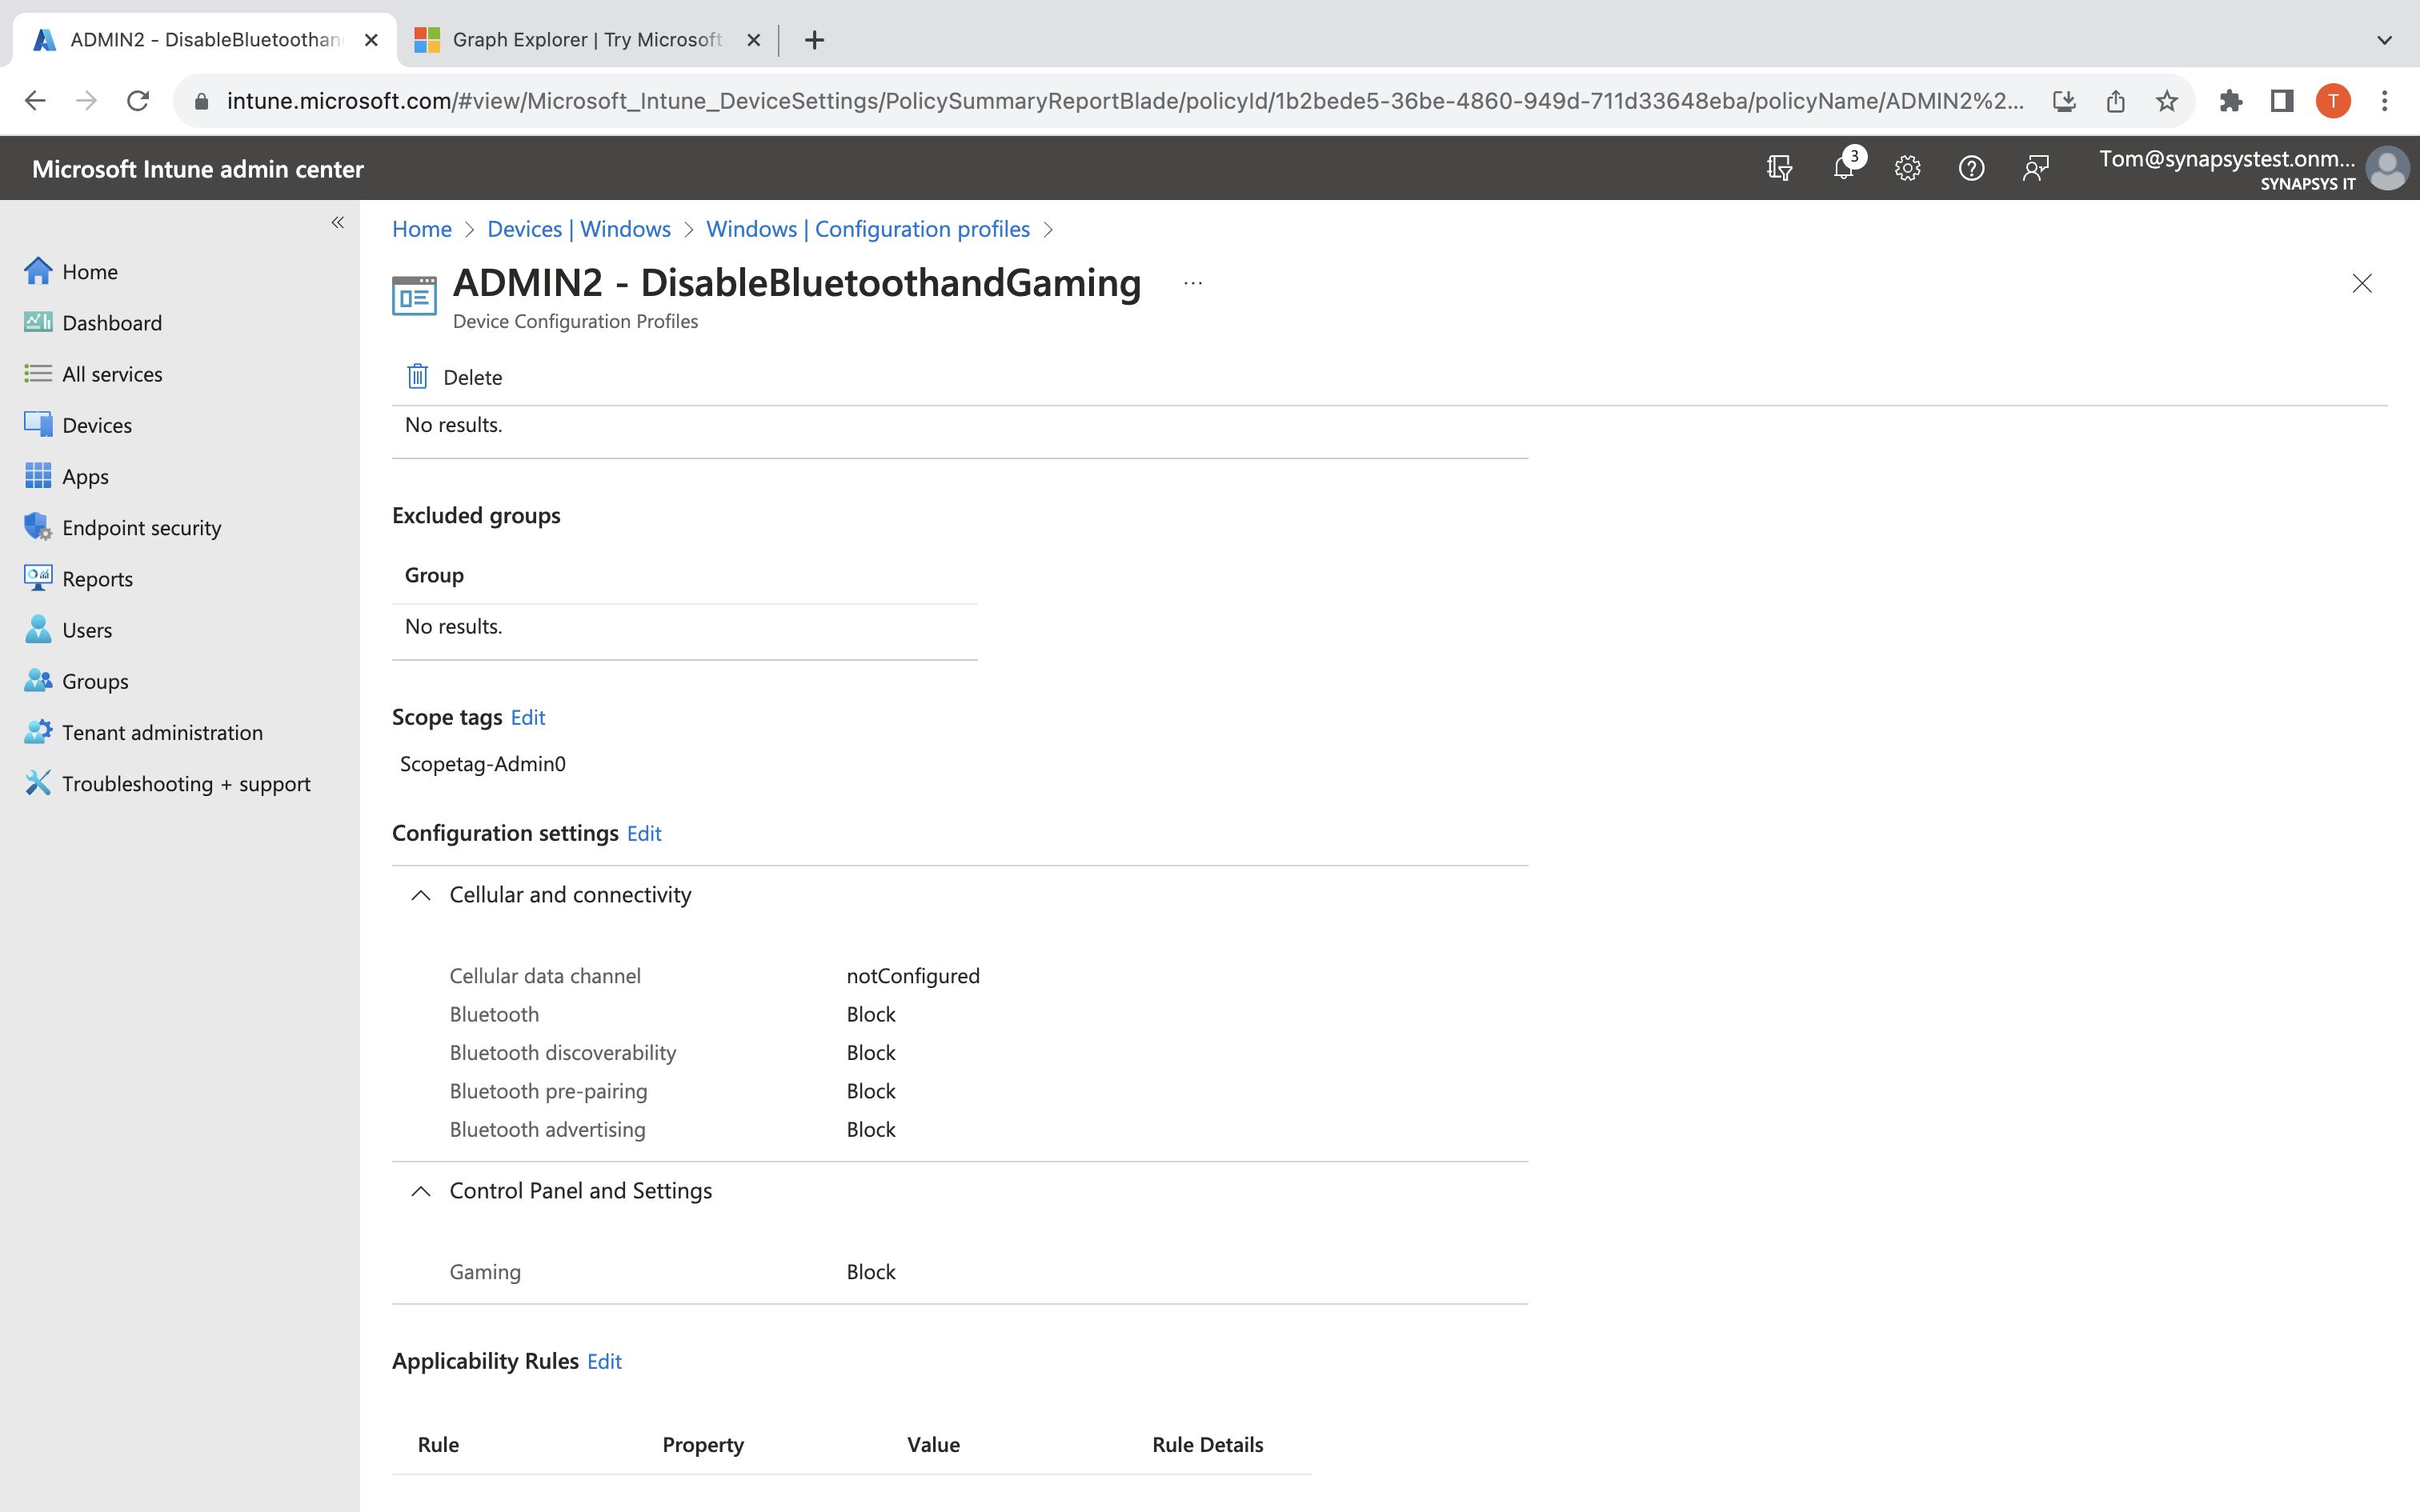Open the help icon in top bar
The width and height of the screenshot is (2420, 1512).
tap(1971, 168)
